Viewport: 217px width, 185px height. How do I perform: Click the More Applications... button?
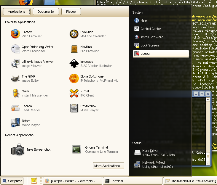[x=108, y=166]
